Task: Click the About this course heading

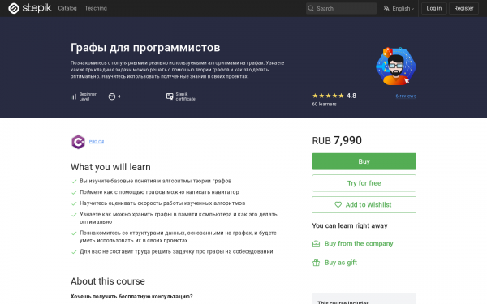Action: click(108, 281)
